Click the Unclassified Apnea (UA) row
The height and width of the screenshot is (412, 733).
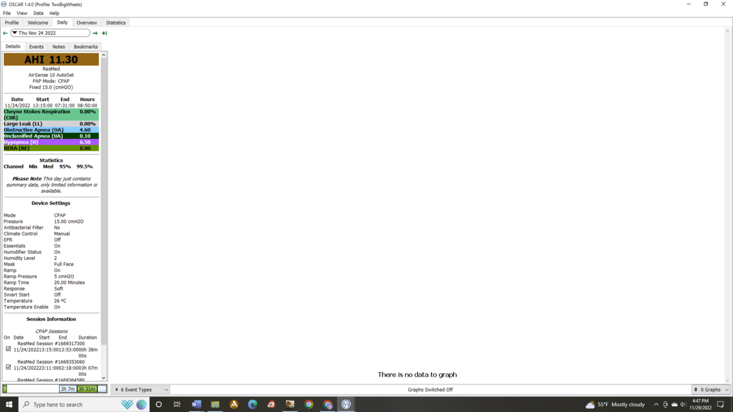pyautogui.click(x=51, y=136)
